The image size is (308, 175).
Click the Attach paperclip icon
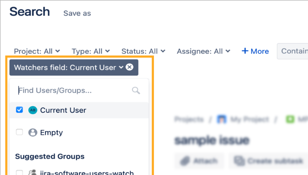184,161
